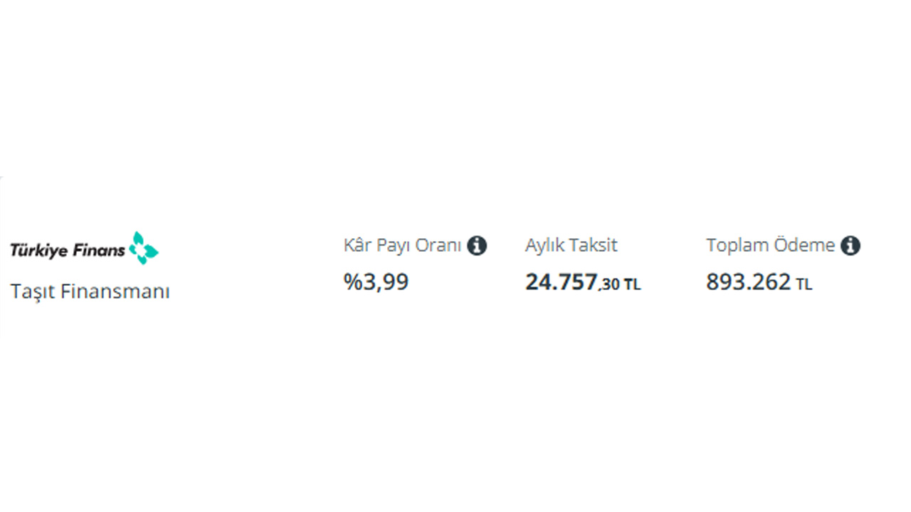
Task: Click the percent sign before 3,99
Action: point(353,282)
